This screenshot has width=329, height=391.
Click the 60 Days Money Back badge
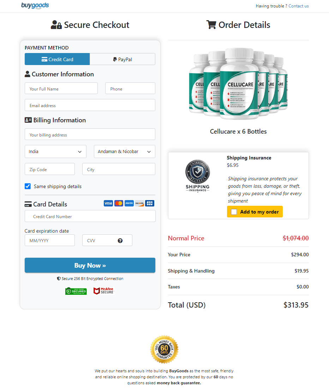click(x=164, y=349)
